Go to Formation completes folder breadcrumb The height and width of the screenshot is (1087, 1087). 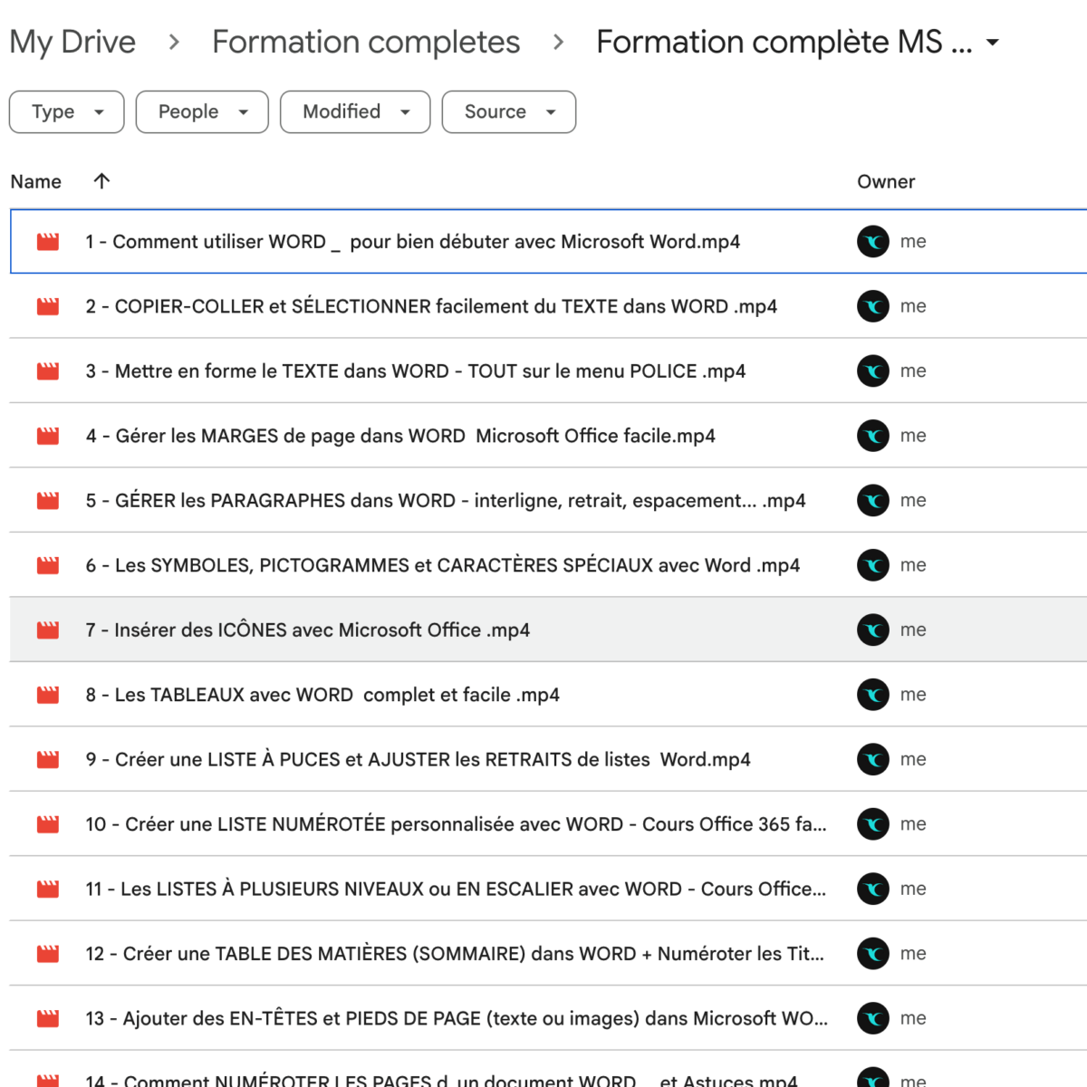coord(366,43)
